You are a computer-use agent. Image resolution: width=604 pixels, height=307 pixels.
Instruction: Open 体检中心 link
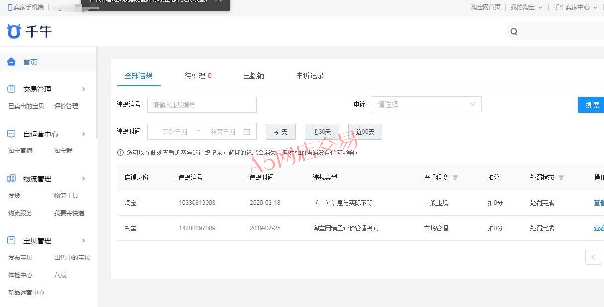tap(20, 275)
